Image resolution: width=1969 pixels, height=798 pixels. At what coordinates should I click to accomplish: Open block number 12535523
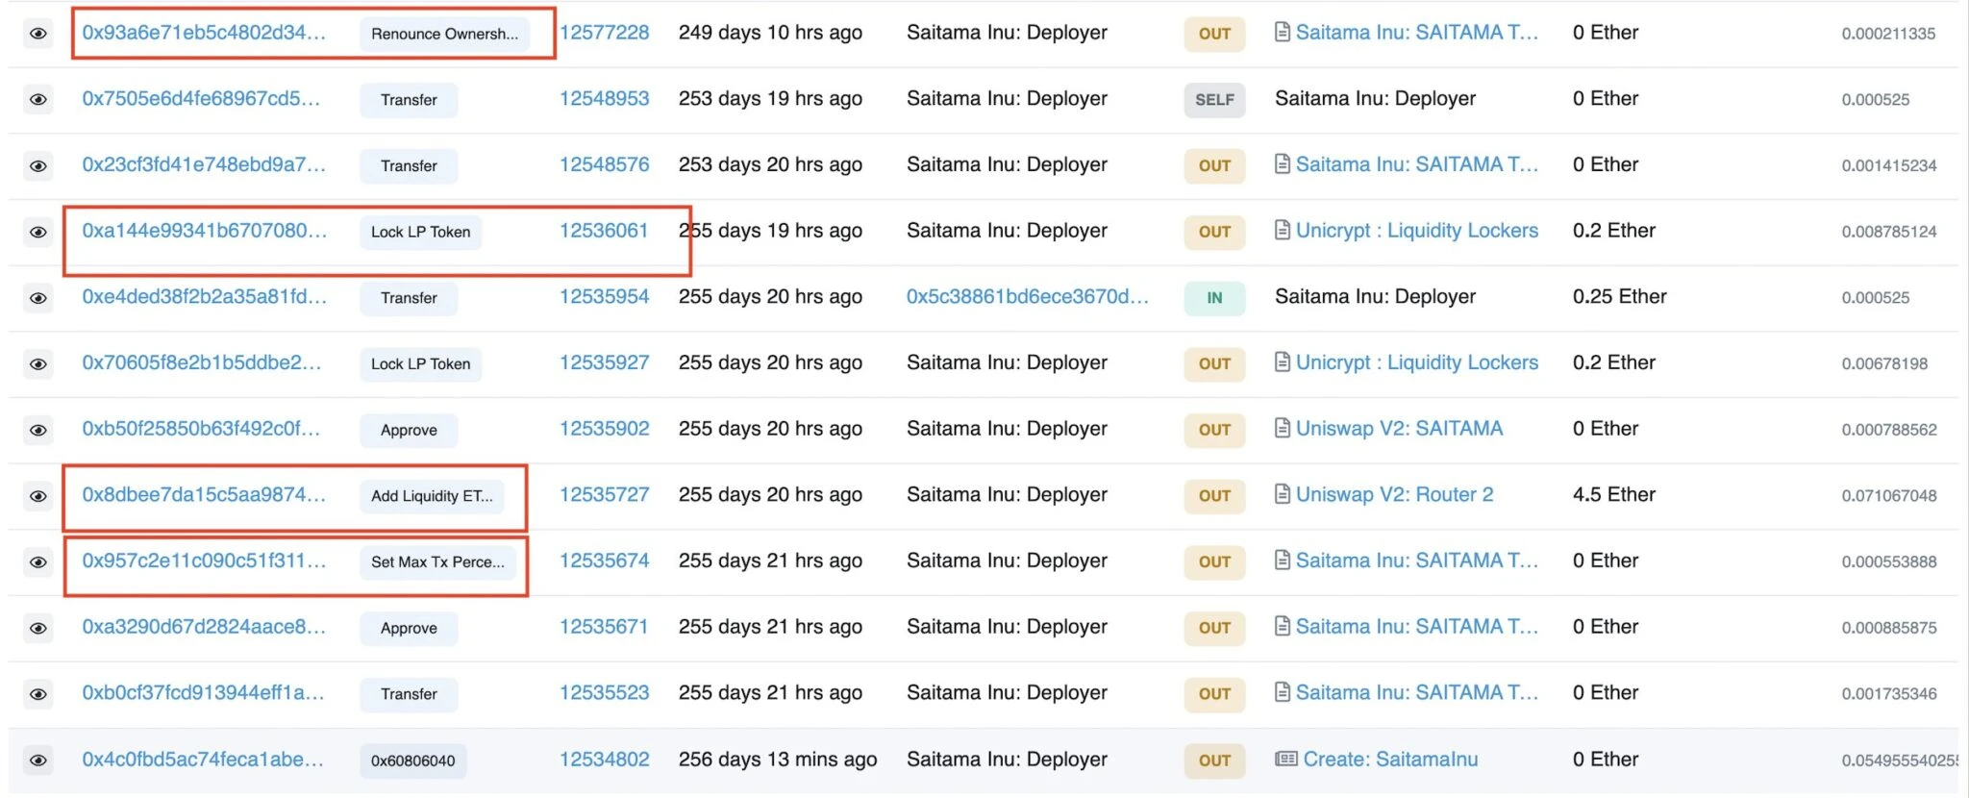coord(605,692)
